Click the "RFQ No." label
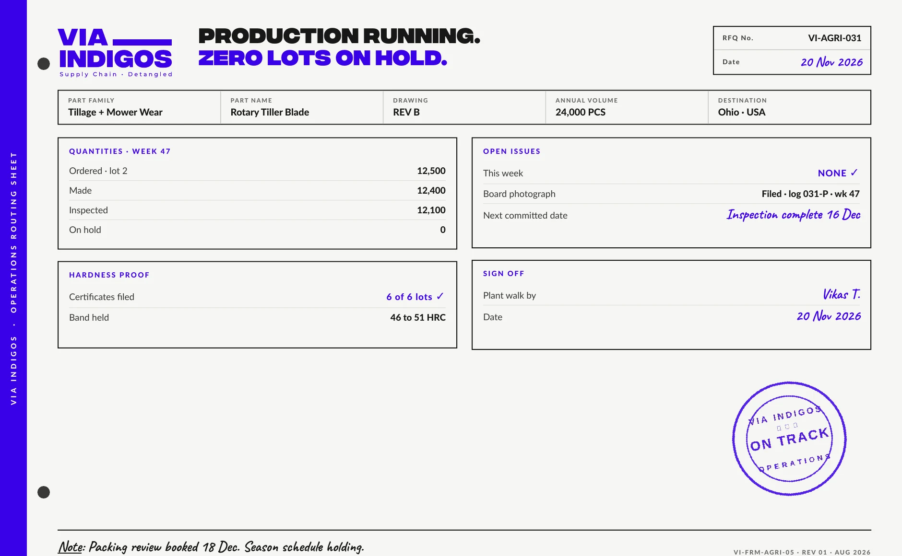 738,38
